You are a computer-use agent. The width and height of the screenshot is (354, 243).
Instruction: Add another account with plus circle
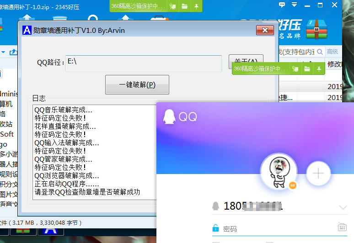coord(318,174)
